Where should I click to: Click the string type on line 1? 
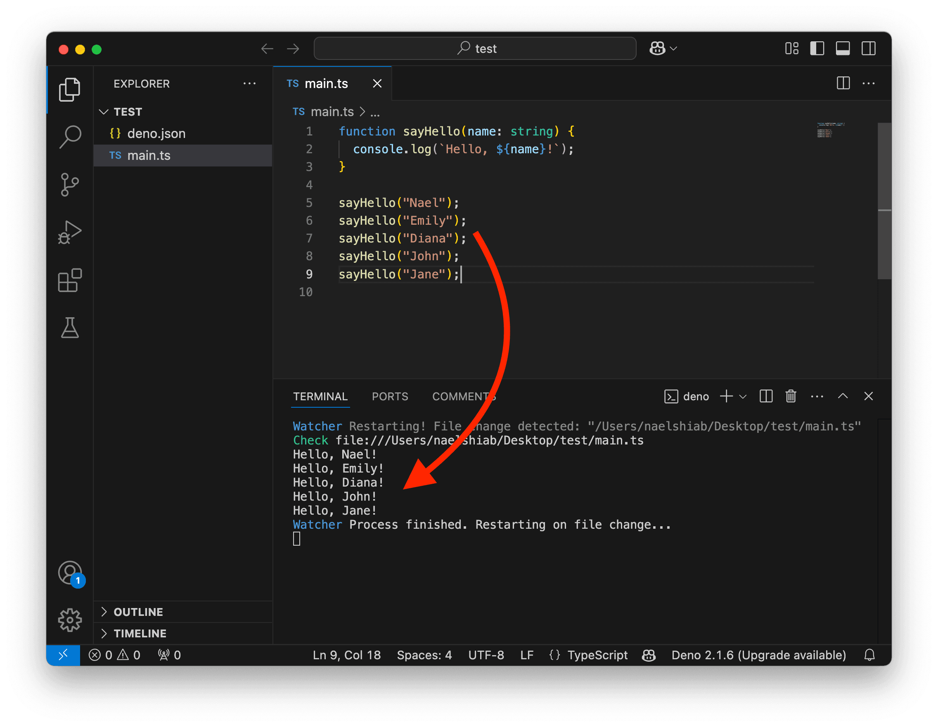(532, 131)
